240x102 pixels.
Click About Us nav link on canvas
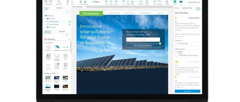click(161, 13)
